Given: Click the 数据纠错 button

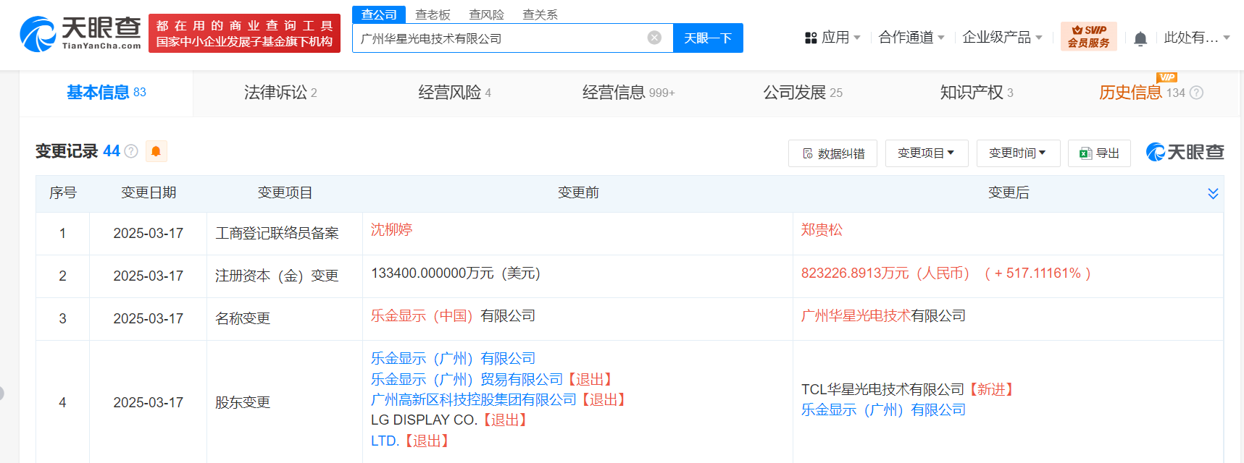Looking at the screenshot, I should 832,153.
